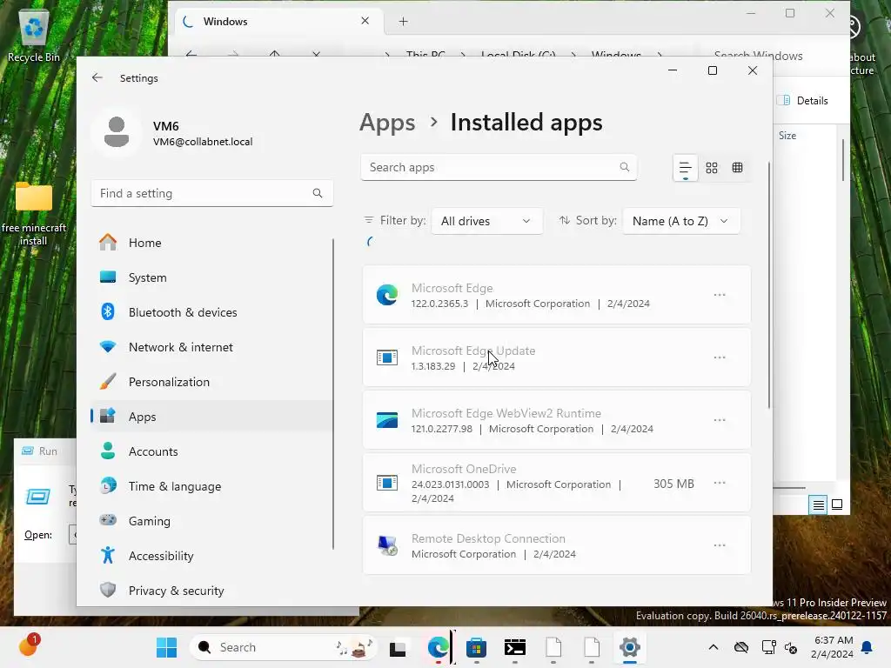Viewport: 891px width, 668px height.
Task: Click the network tray icon
Action: coord(768,647)
